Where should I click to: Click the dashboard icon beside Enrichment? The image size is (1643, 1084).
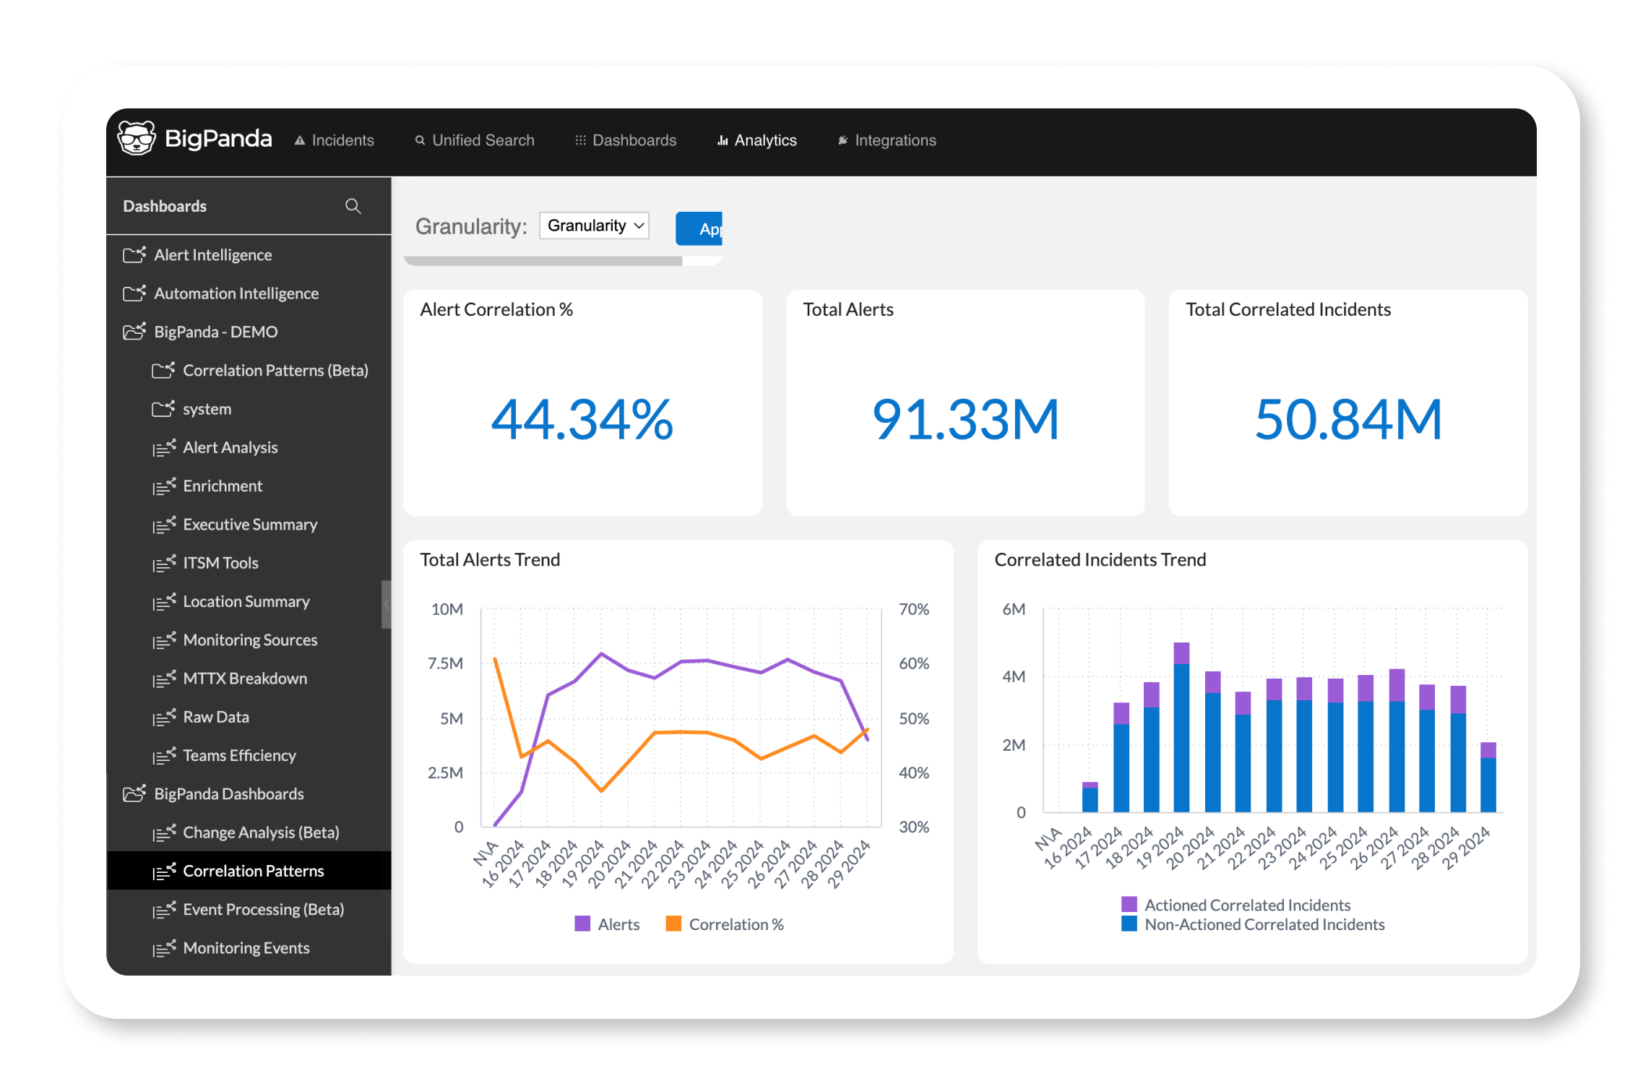164,486
